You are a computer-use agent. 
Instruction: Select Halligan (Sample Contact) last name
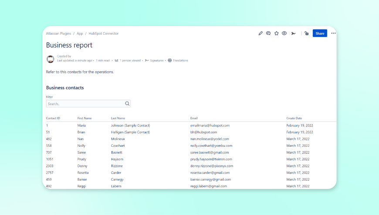(131, 132)
